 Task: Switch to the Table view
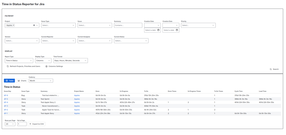click(x=9, y=81)
